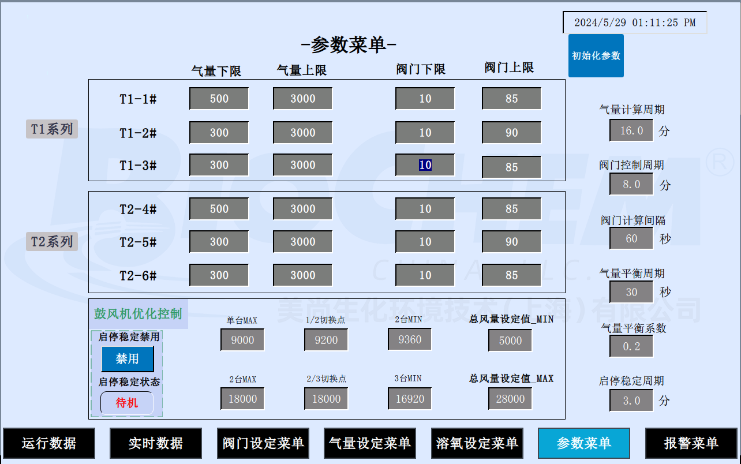The height and width of the screenshot is (464, 741).
Task: Edit T1-1# 气量上限 field
Action: pos(303,99)
